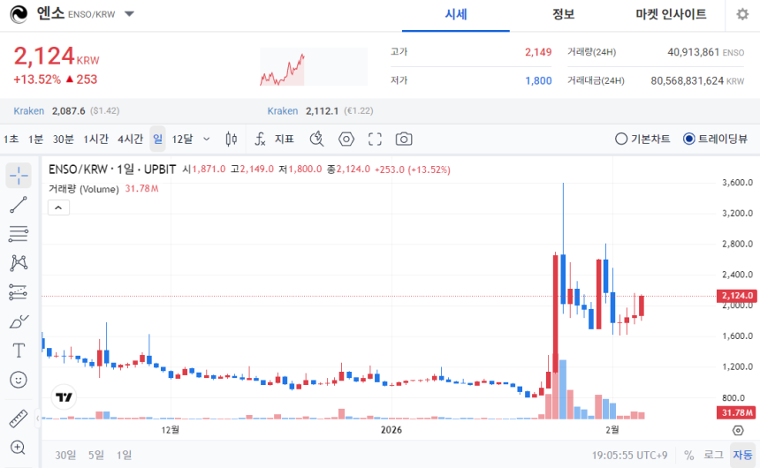Open the ENSO/KRW market dropdown arrow
The width and height of the screenshot is (760, 468).
click(129, 14)
